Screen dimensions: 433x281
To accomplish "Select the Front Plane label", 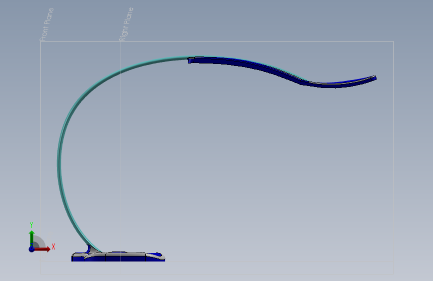I will [46, 24].
